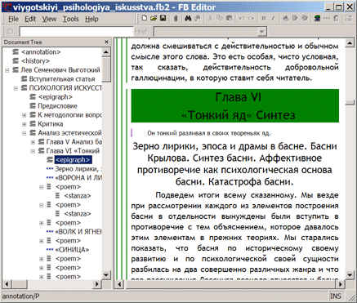The height and width of the screenshot is (303, 357).
Task: Open the View menu
Action: click(49, 19)
